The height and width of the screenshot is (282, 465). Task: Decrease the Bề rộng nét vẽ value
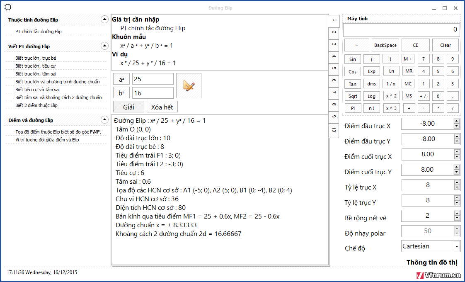[457, 218]
